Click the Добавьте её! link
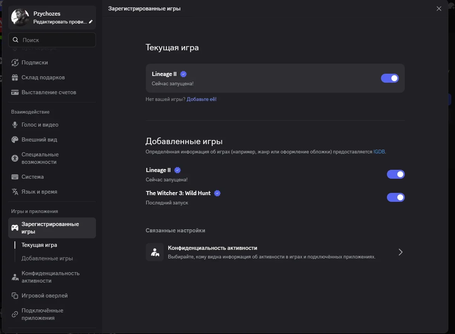This screenshot has height=334, width=455. [202, 99]
